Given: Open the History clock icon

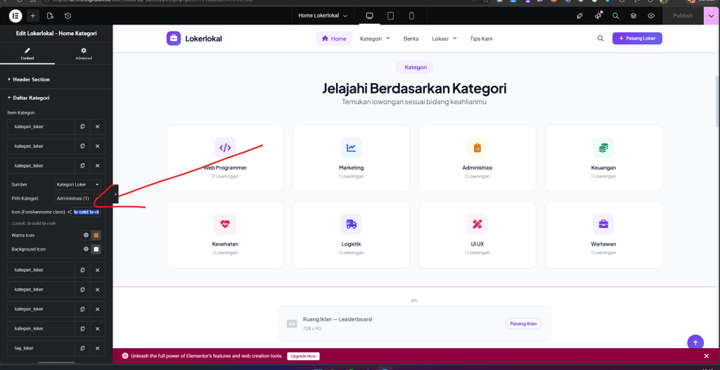Looking at the screenshot, I should tap(67, 15).
